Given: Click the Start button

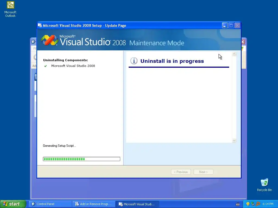Looking at the screenshot, I should tap(13, 204).
